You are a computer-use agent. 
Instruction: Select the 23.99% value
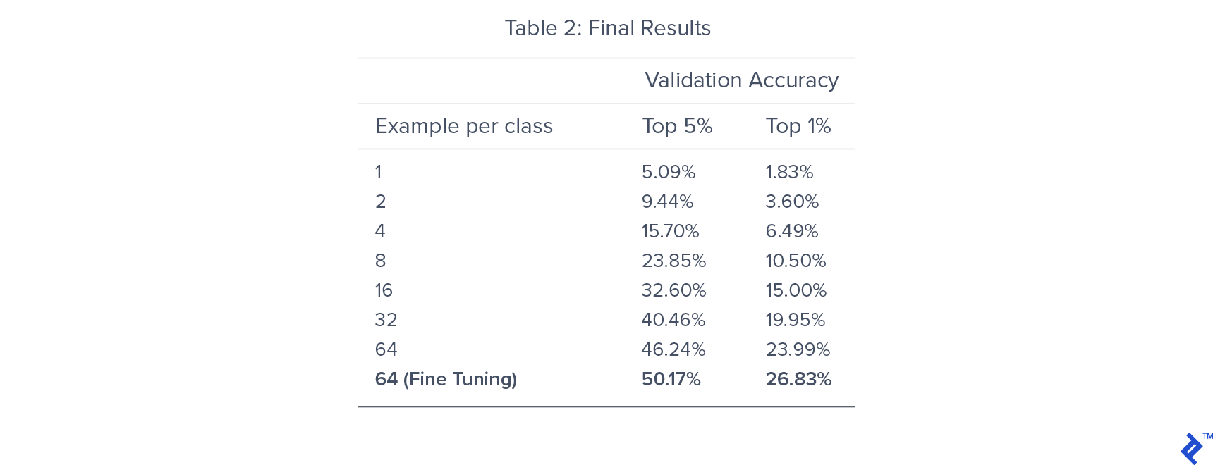[798, 349]
